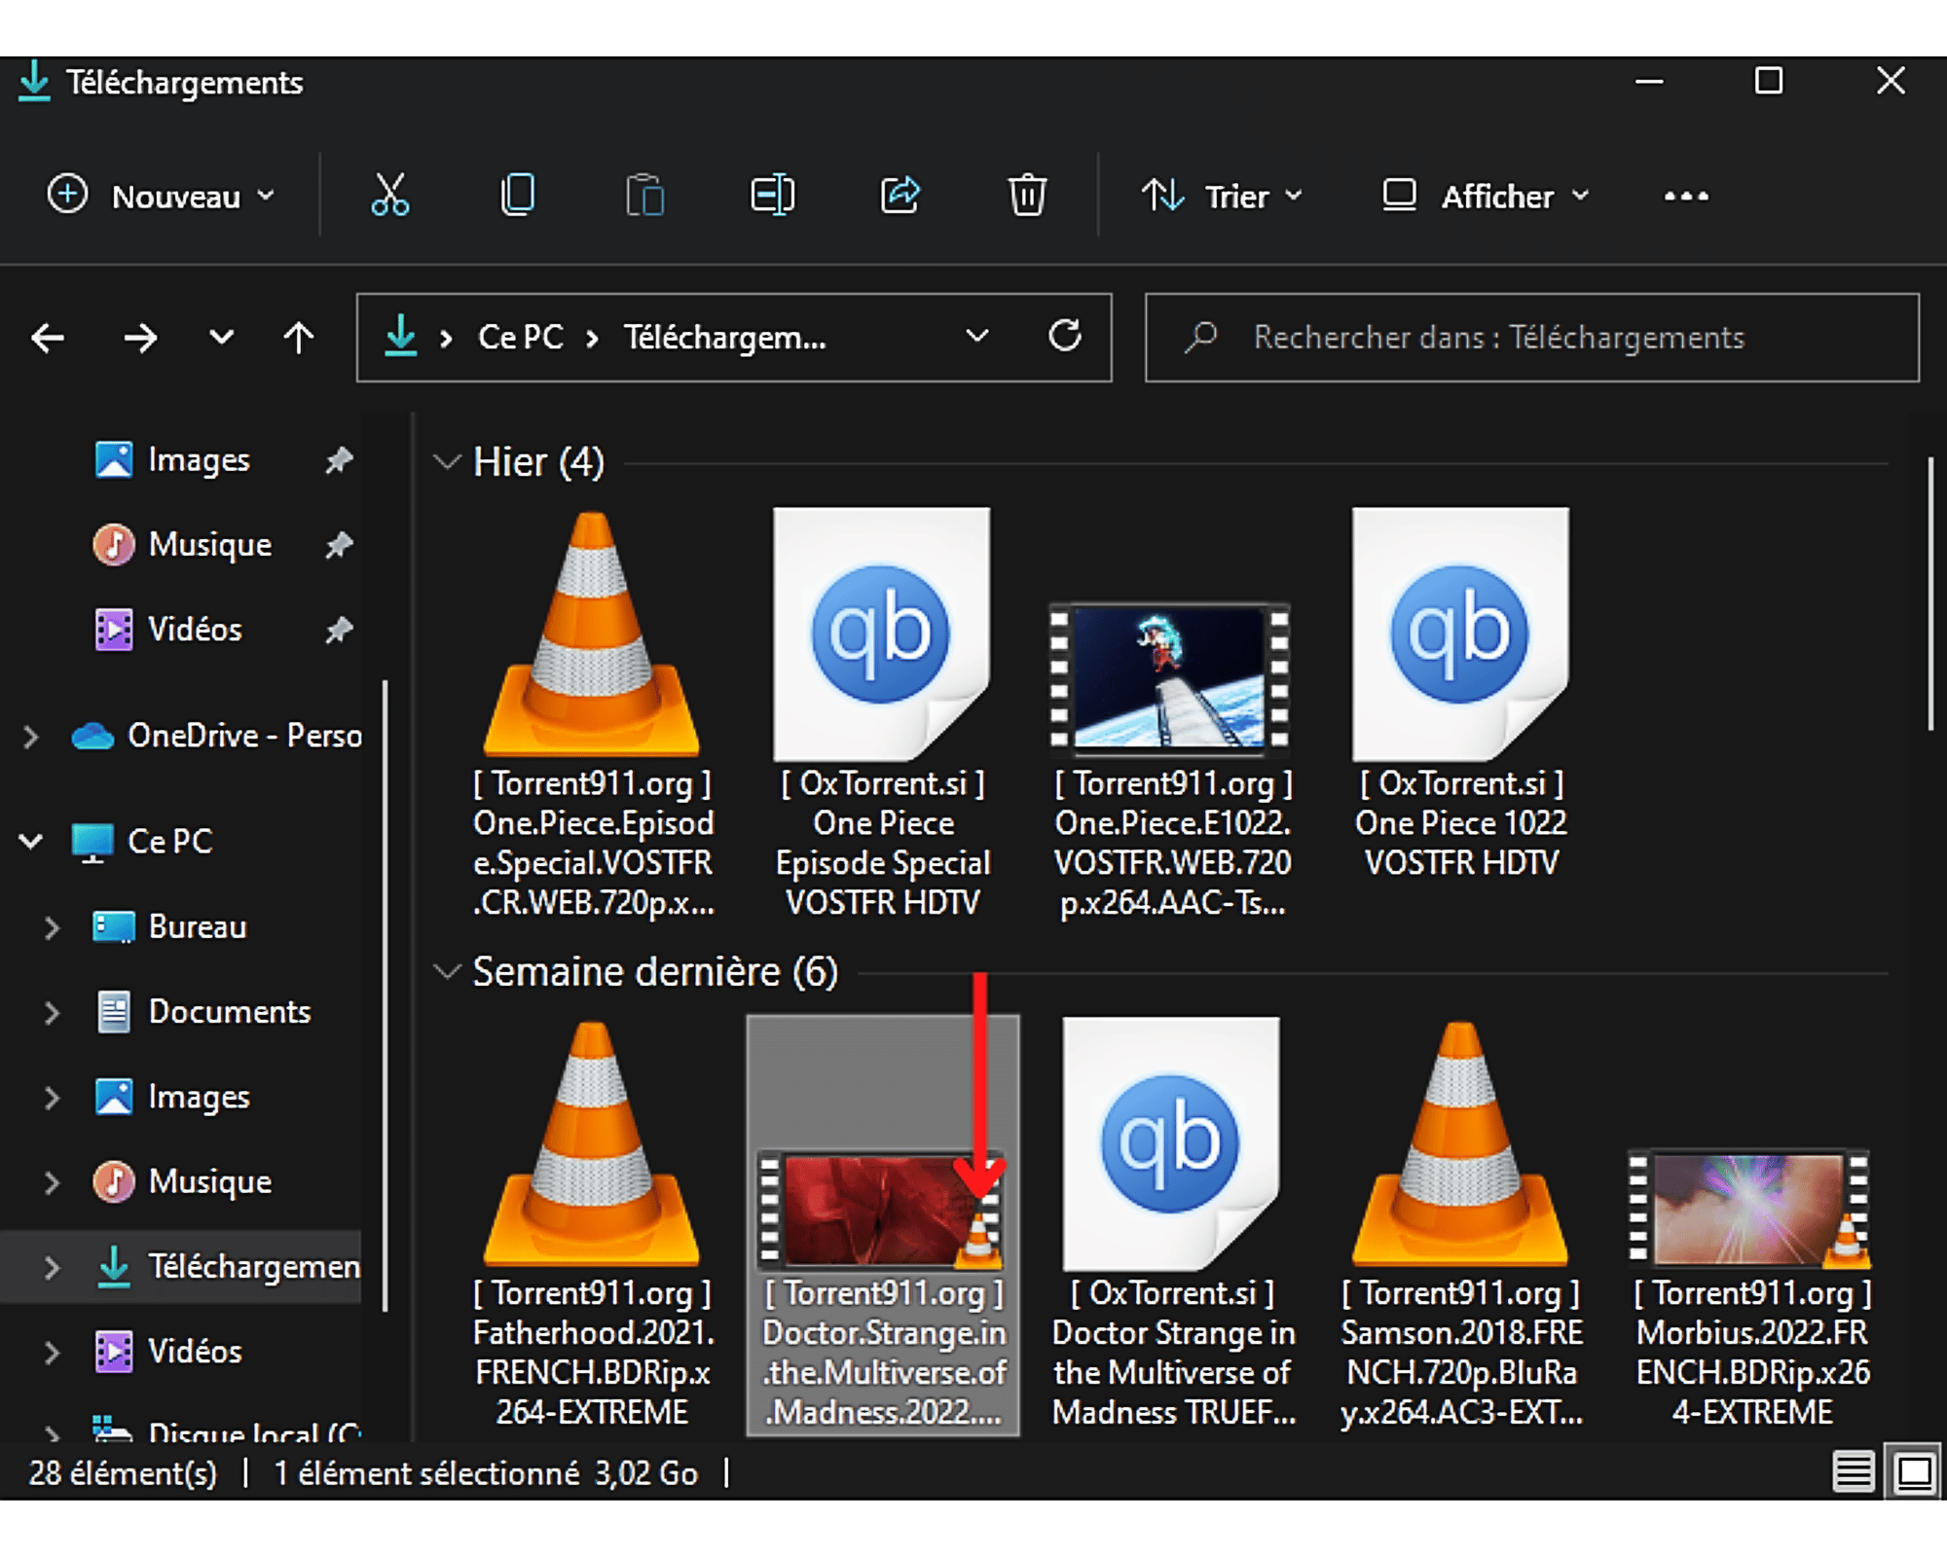
Task: Click the Paste clipboard icon
Action: click(x=644, y=195)
